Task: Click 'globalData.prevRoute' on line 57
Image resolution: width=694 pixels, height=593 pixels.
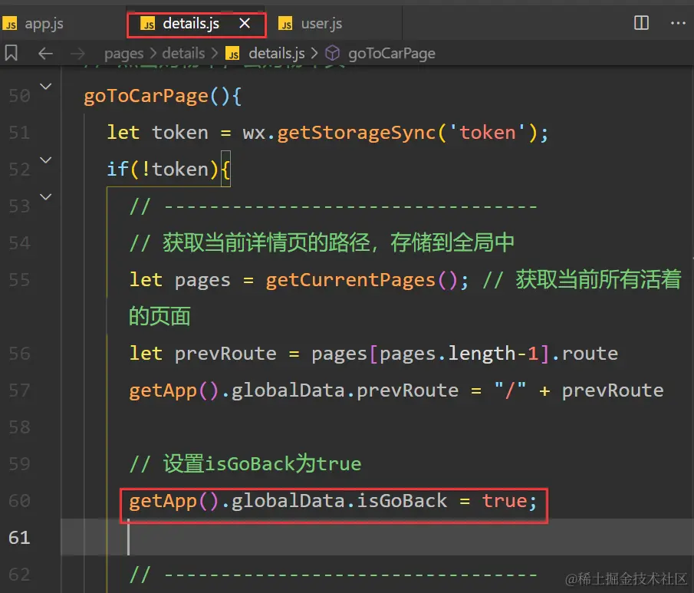Action: click(345, 390)
